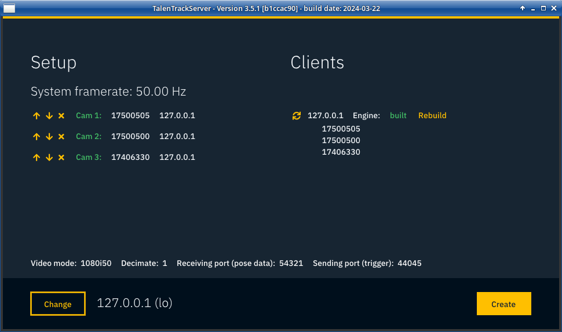
Task: Move Cam 1 down with arrow
Action: (49, 116)
